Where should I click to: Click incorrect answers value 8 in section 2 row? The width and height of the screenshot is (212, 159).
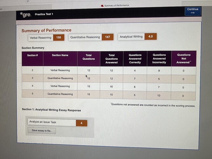tap(159, 71)
